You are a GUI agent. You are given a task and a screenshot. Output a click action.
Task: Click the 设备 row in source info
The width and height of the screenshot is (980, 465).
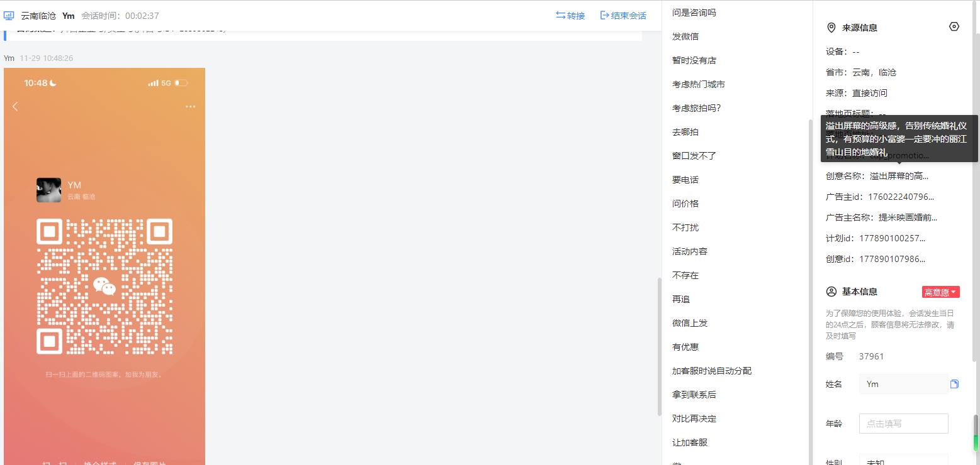click(843, 52)
